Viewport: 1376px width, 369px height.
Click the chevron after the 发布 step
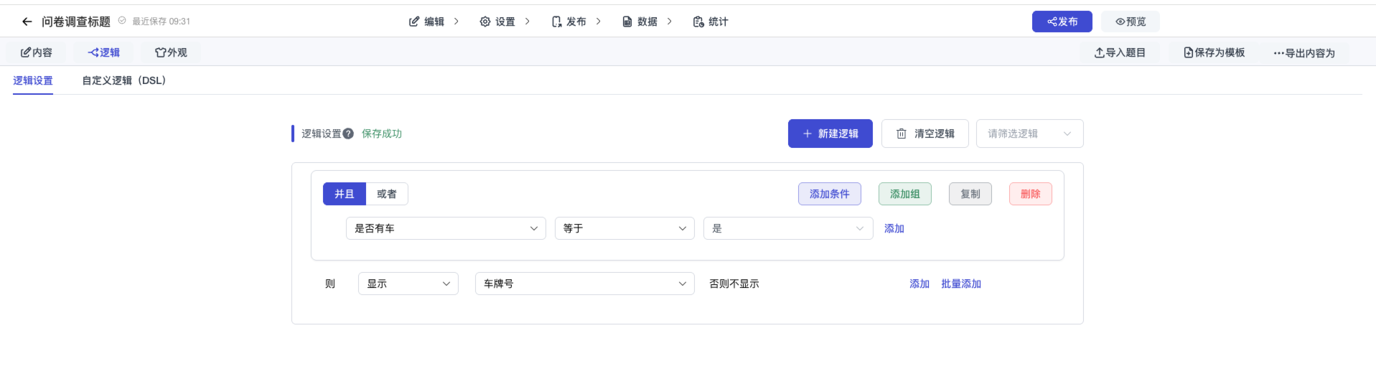coord(598,22)
